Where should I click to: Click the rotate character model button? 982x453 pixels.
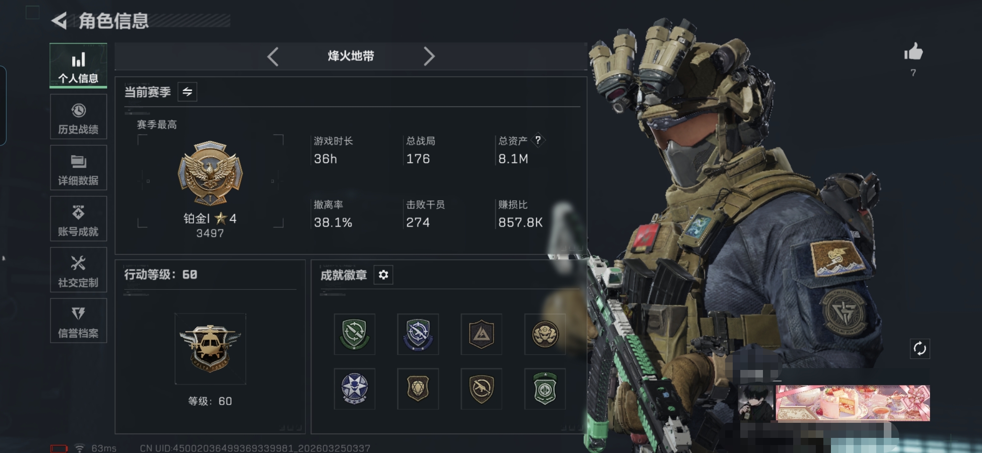tap(920, 349)
